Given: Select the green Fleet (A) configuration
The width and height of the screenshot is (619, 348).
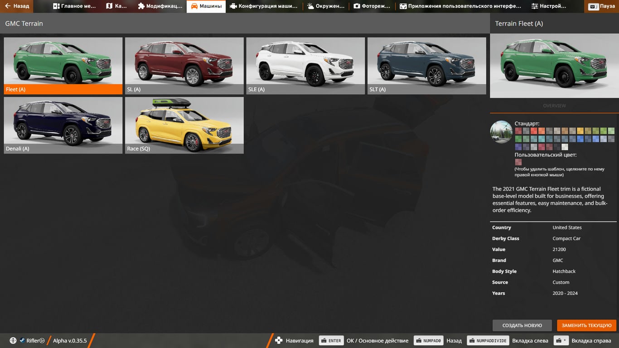Looking at the screenshot, I should click(x=63, y=66).
